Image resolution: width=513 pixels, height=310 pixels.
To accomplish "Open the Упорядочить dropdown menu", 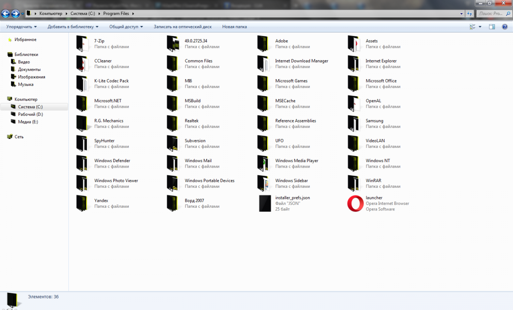I will pyautogui.click(x=21, y=27).
